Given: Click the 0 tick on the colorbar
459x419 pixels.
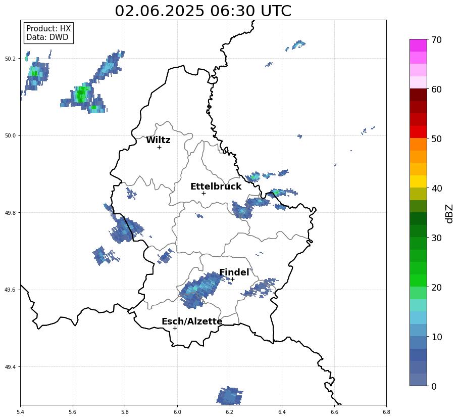Looking at the screenshot, I should pos(434,386).
